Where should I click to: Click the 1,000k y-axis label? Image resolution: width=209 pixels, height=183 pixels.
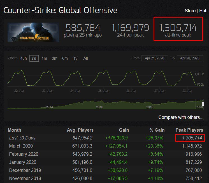(x=199, y=74)
